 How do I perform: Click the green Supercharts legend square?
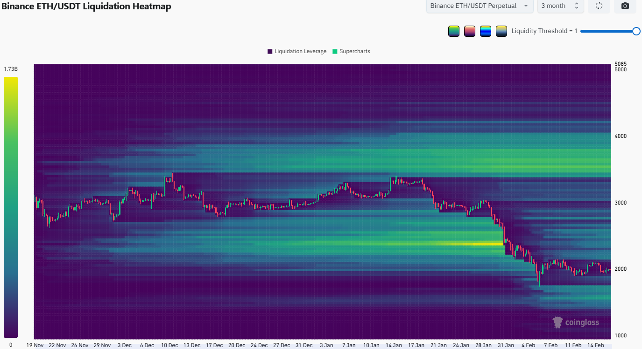pyautogui.click(x=335, y=51)
